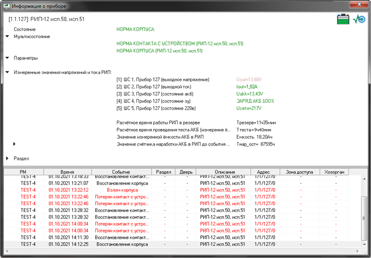
Task: Click the event log scrollbar down arrow
Action: (x=365, y=244)
